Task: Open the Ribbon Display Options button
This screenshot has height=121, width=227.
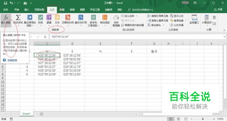Action: click(x=195, y=3)
